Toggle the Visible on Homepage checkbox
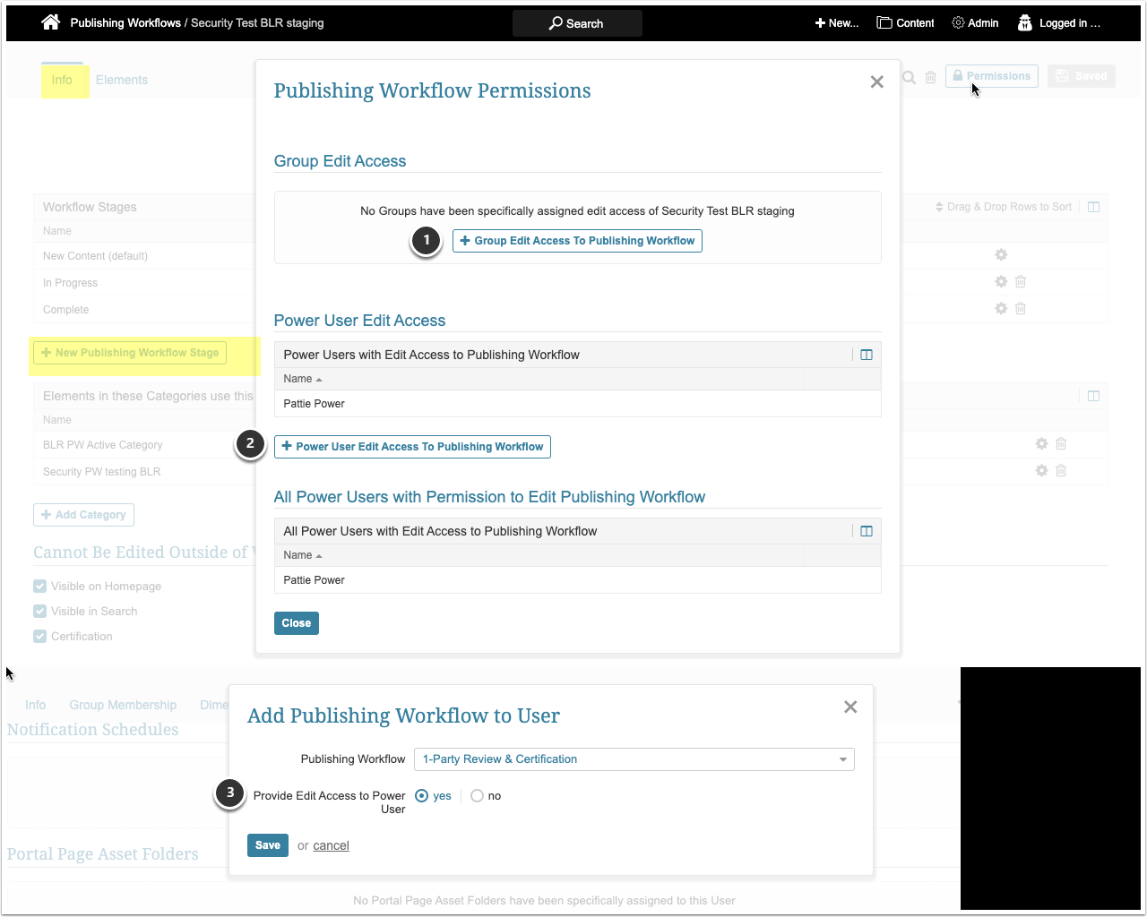Image resolution: width=1147 pixels, height=917 pixels. pos(40,587)
